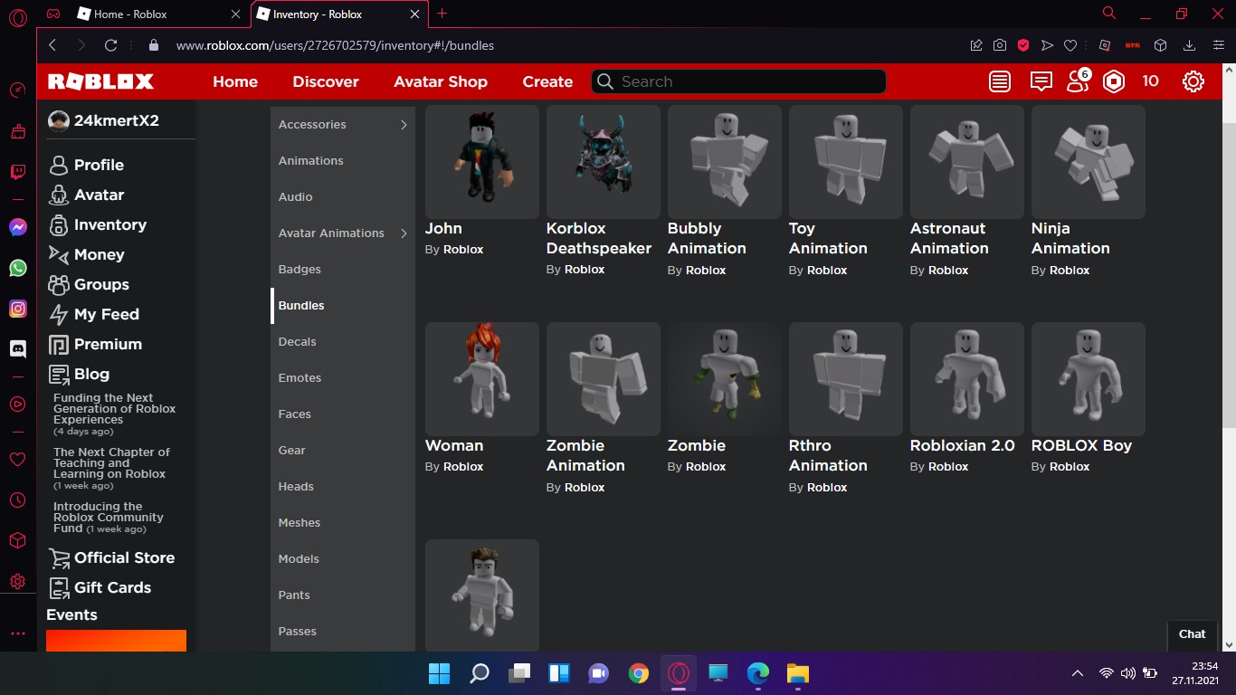Click the Robloxian 2.0 bundle title

tap(963, 445)
